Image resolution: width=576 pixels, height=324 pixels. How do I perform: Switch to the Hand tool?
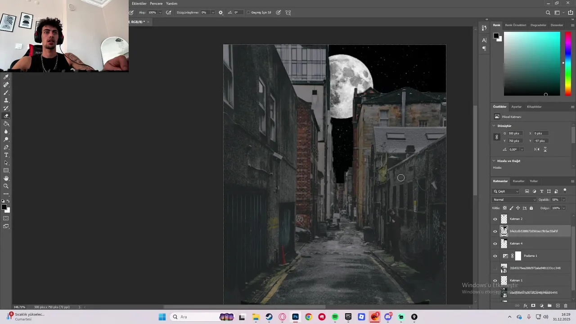tap(6, 178)
